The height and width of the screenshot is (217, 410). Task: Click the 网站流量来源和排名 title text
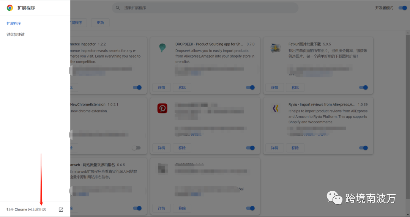click(x=99, y=165)
